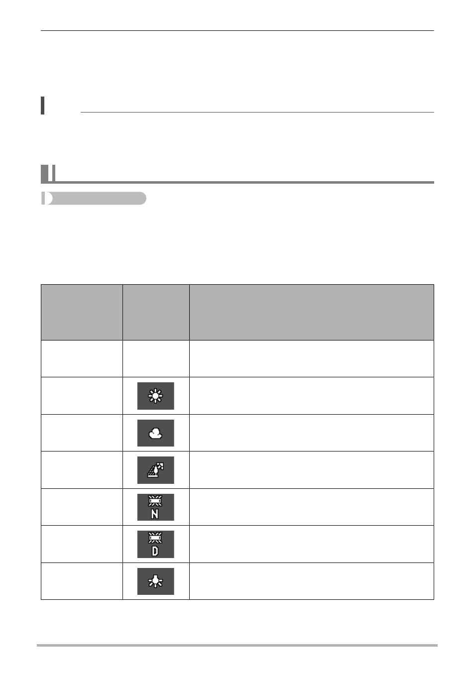Screen dimensions: 475x675
Task: Click the middle gray header cell above the icons
Action: click(156, 313)
